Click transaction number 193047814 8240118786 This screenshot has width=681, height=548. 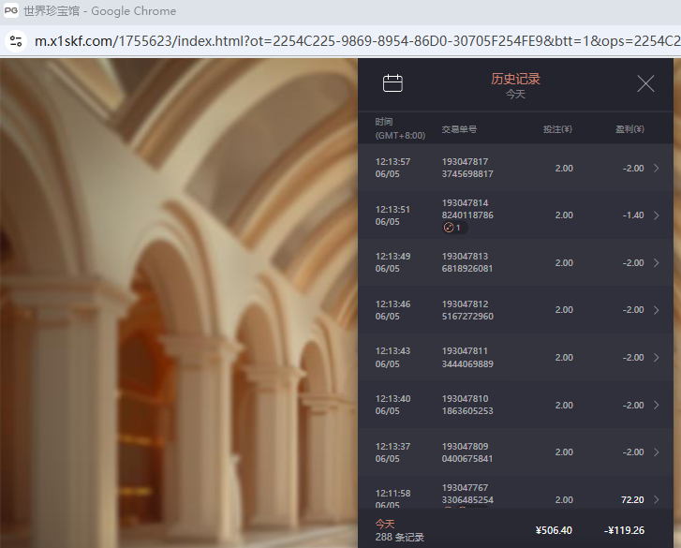pyautogui.click(x=467, y=209)
